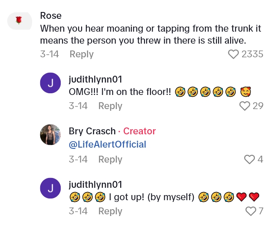266x228 pixels.
Task: Click judithlynn01 username on first reply
Action: [x=95, y=80]
